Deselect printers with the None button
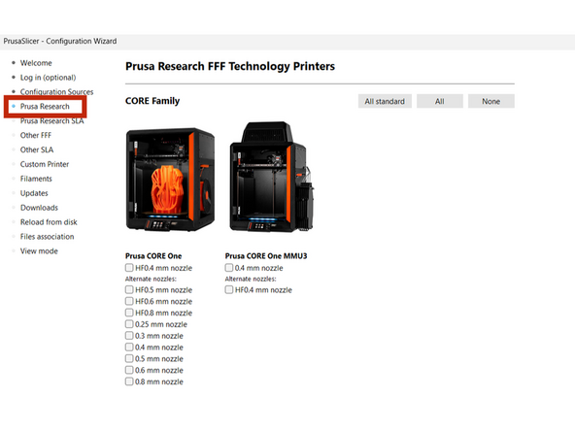575x431 pixels. 491,101
